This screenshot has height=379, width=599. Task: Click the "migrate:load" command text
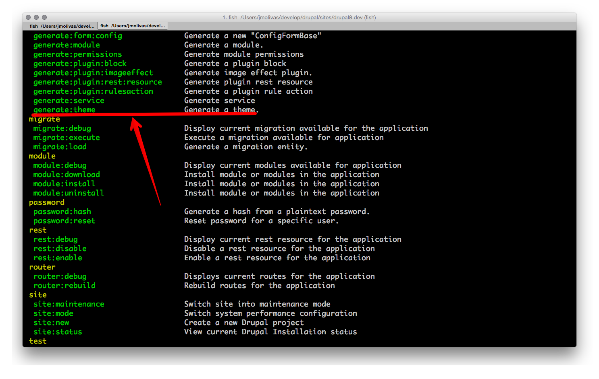point(60,147)
